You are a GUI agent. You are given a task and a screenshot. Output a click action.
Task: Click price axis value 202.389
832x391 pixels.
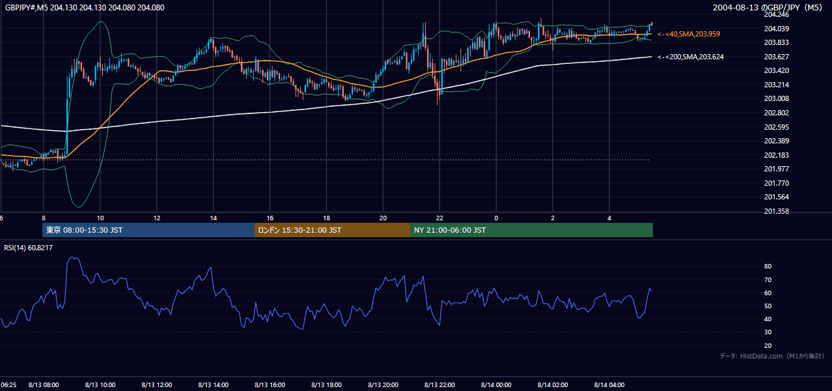tap(776, 141)
